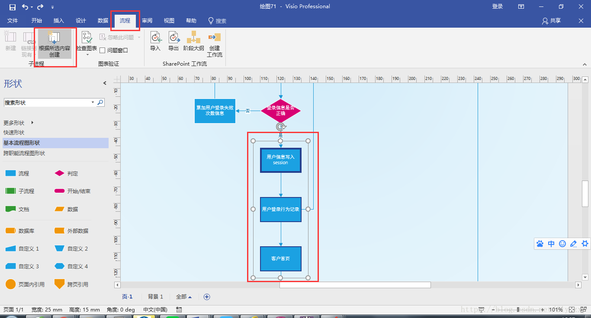Select the 子流程 shape
The image size is (591, 318).
(x=19, y=191)
